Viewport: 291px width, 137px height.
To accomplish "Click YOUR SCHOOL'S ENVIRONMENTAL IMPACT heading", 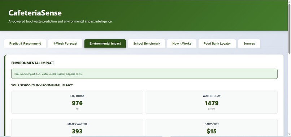I will coord(42,85).
